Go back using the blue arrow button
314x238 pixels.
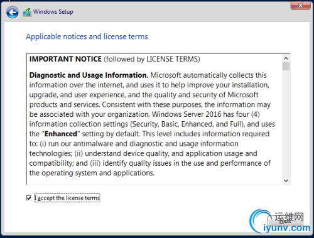[x=13, y=13]
